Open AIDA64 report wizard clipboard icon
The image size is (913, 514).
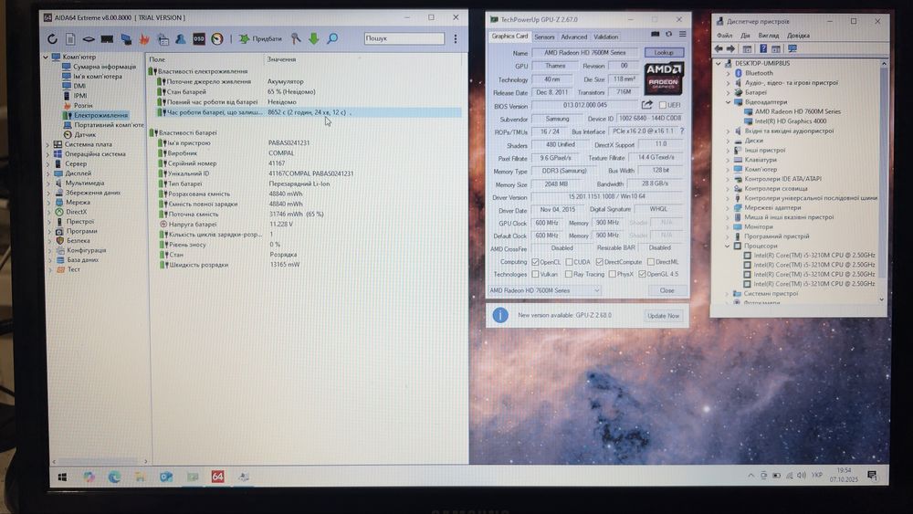[163, 39]
